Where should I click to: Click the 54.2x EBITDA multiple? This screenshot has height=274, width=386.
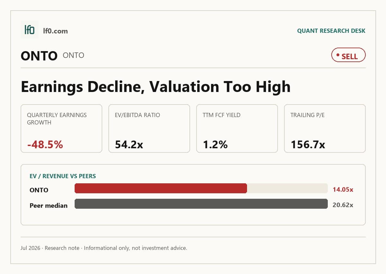(129, 145)
